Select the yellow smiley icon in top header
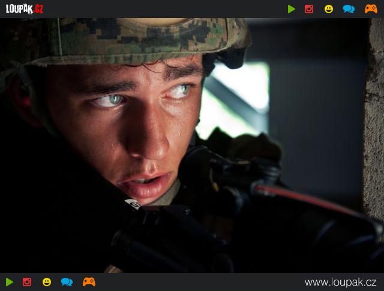This screenshot has width=384, height=291. tap(329, 9)
